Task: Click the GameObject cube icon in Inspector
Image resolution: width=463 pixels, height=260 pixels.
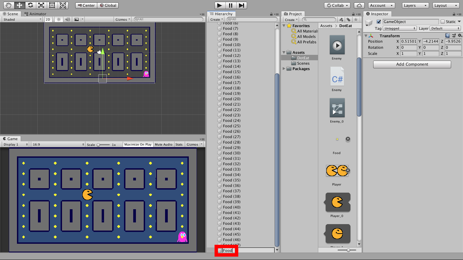Action: point(369,23)
